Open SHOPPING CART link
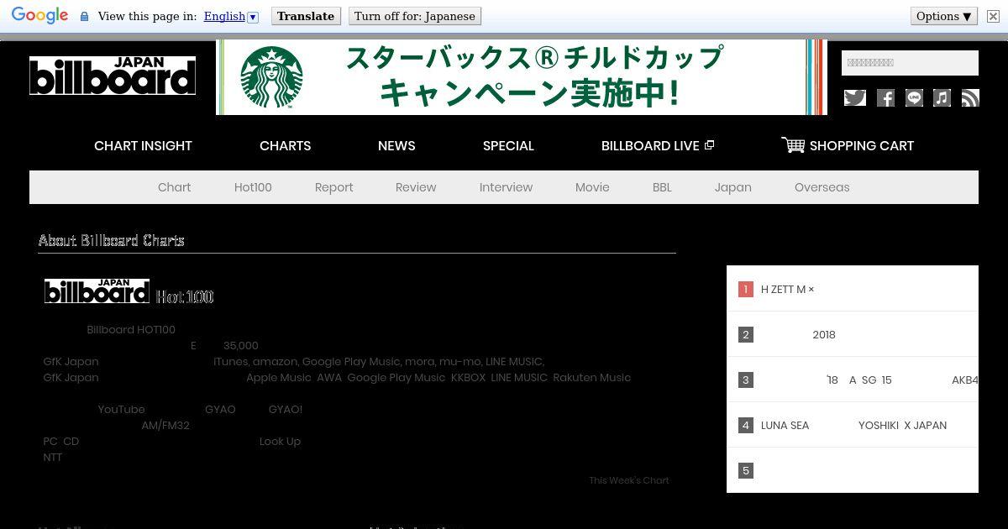The image size is (1008, 529). 861,145
